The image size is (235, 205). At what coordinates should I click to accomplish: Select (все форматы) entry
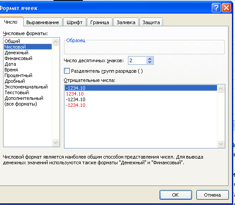pyautogui.click(x=28, y=104)
